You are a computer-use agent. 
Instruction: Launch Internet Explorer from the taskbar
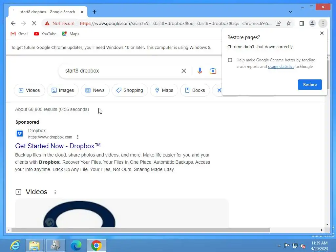(x=15, y=245)
